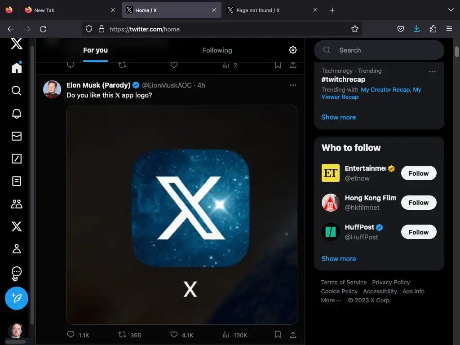Open Communities people icon
The width and height of the screenshot is (460, 345).
(17, 204)
